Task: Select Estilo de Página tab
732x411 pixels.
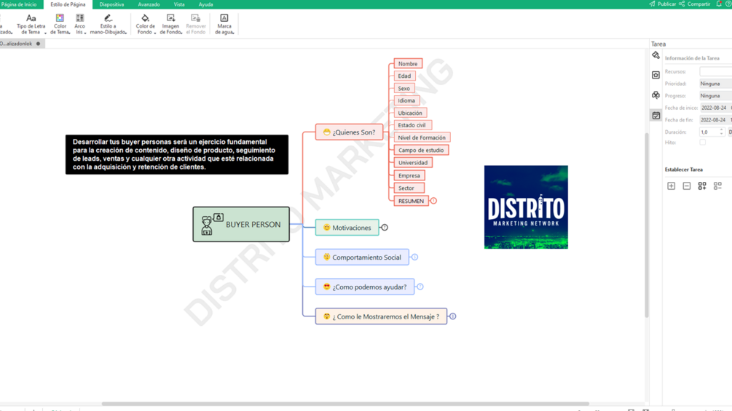Action: pyautogui.click(x=68, y=4)
